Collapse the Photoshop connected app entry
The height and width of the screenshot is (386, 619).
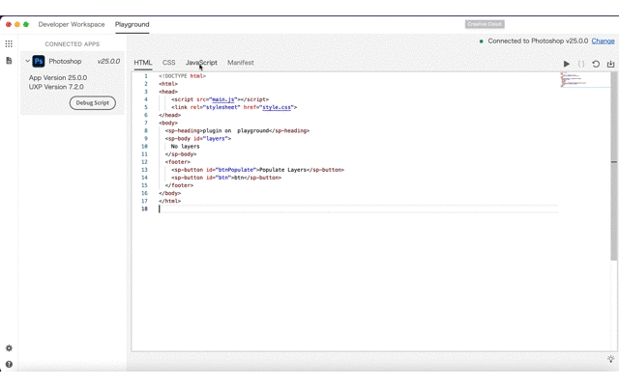pyautogui.click(x=27, y=61)
